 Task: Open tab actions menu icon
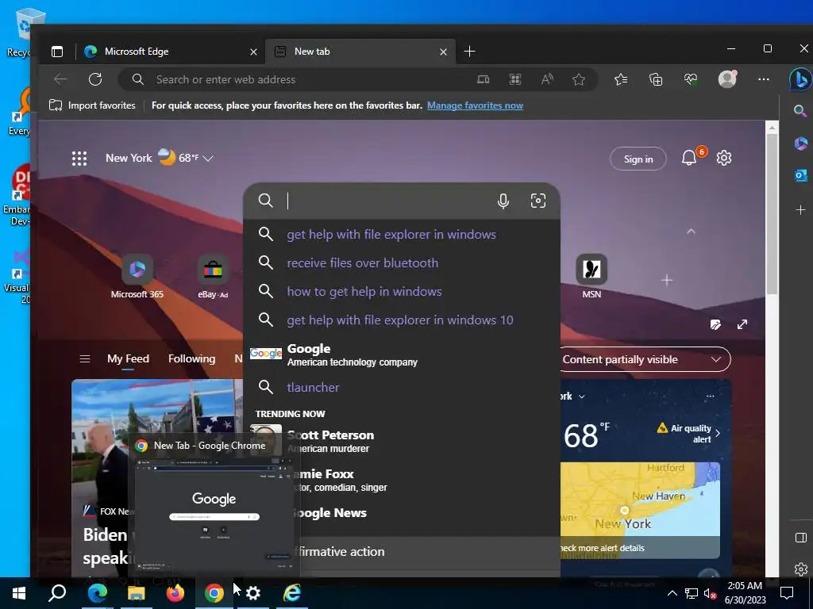click(57, 52)
